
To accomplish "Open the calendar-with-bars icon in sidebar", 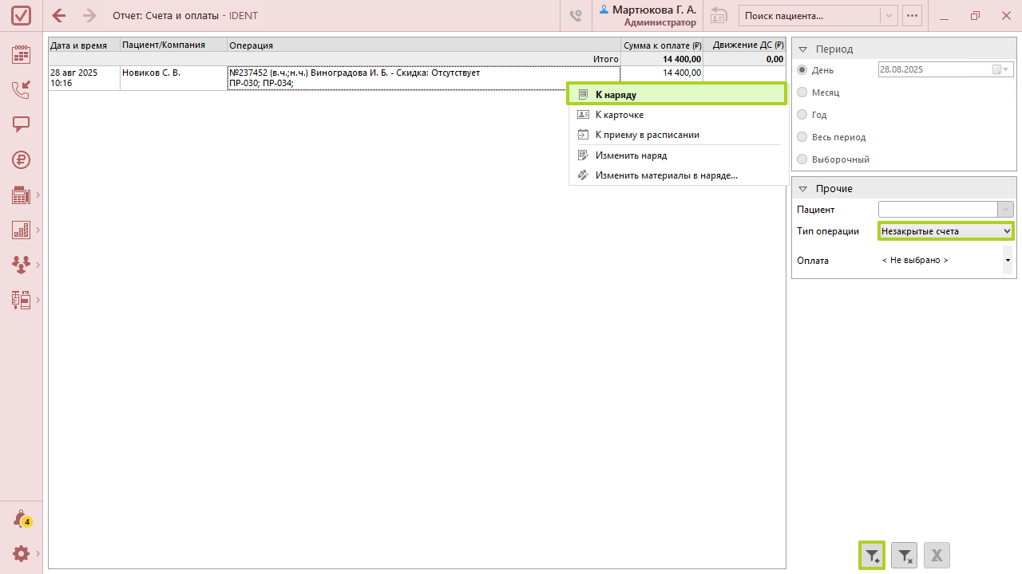I will (22, 195).
